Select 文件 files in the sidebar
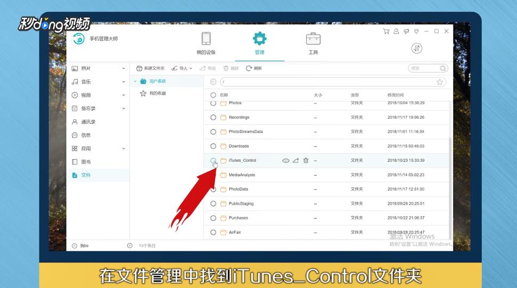The image size is (517, 288). coord(85,175)
